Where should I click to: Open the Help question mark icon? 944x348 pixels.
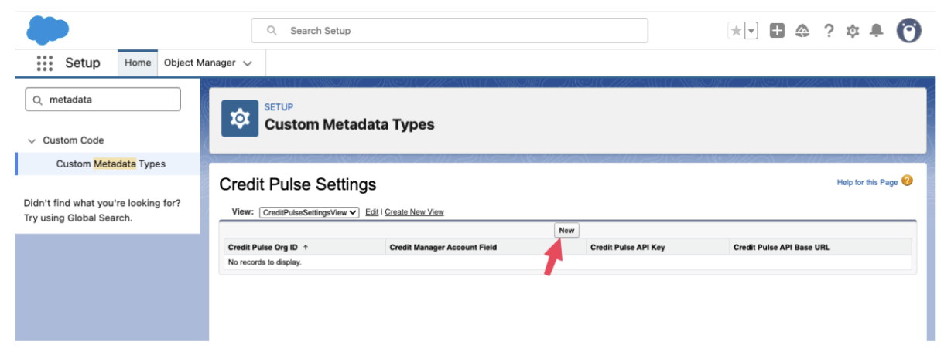(x=828, y=31)
